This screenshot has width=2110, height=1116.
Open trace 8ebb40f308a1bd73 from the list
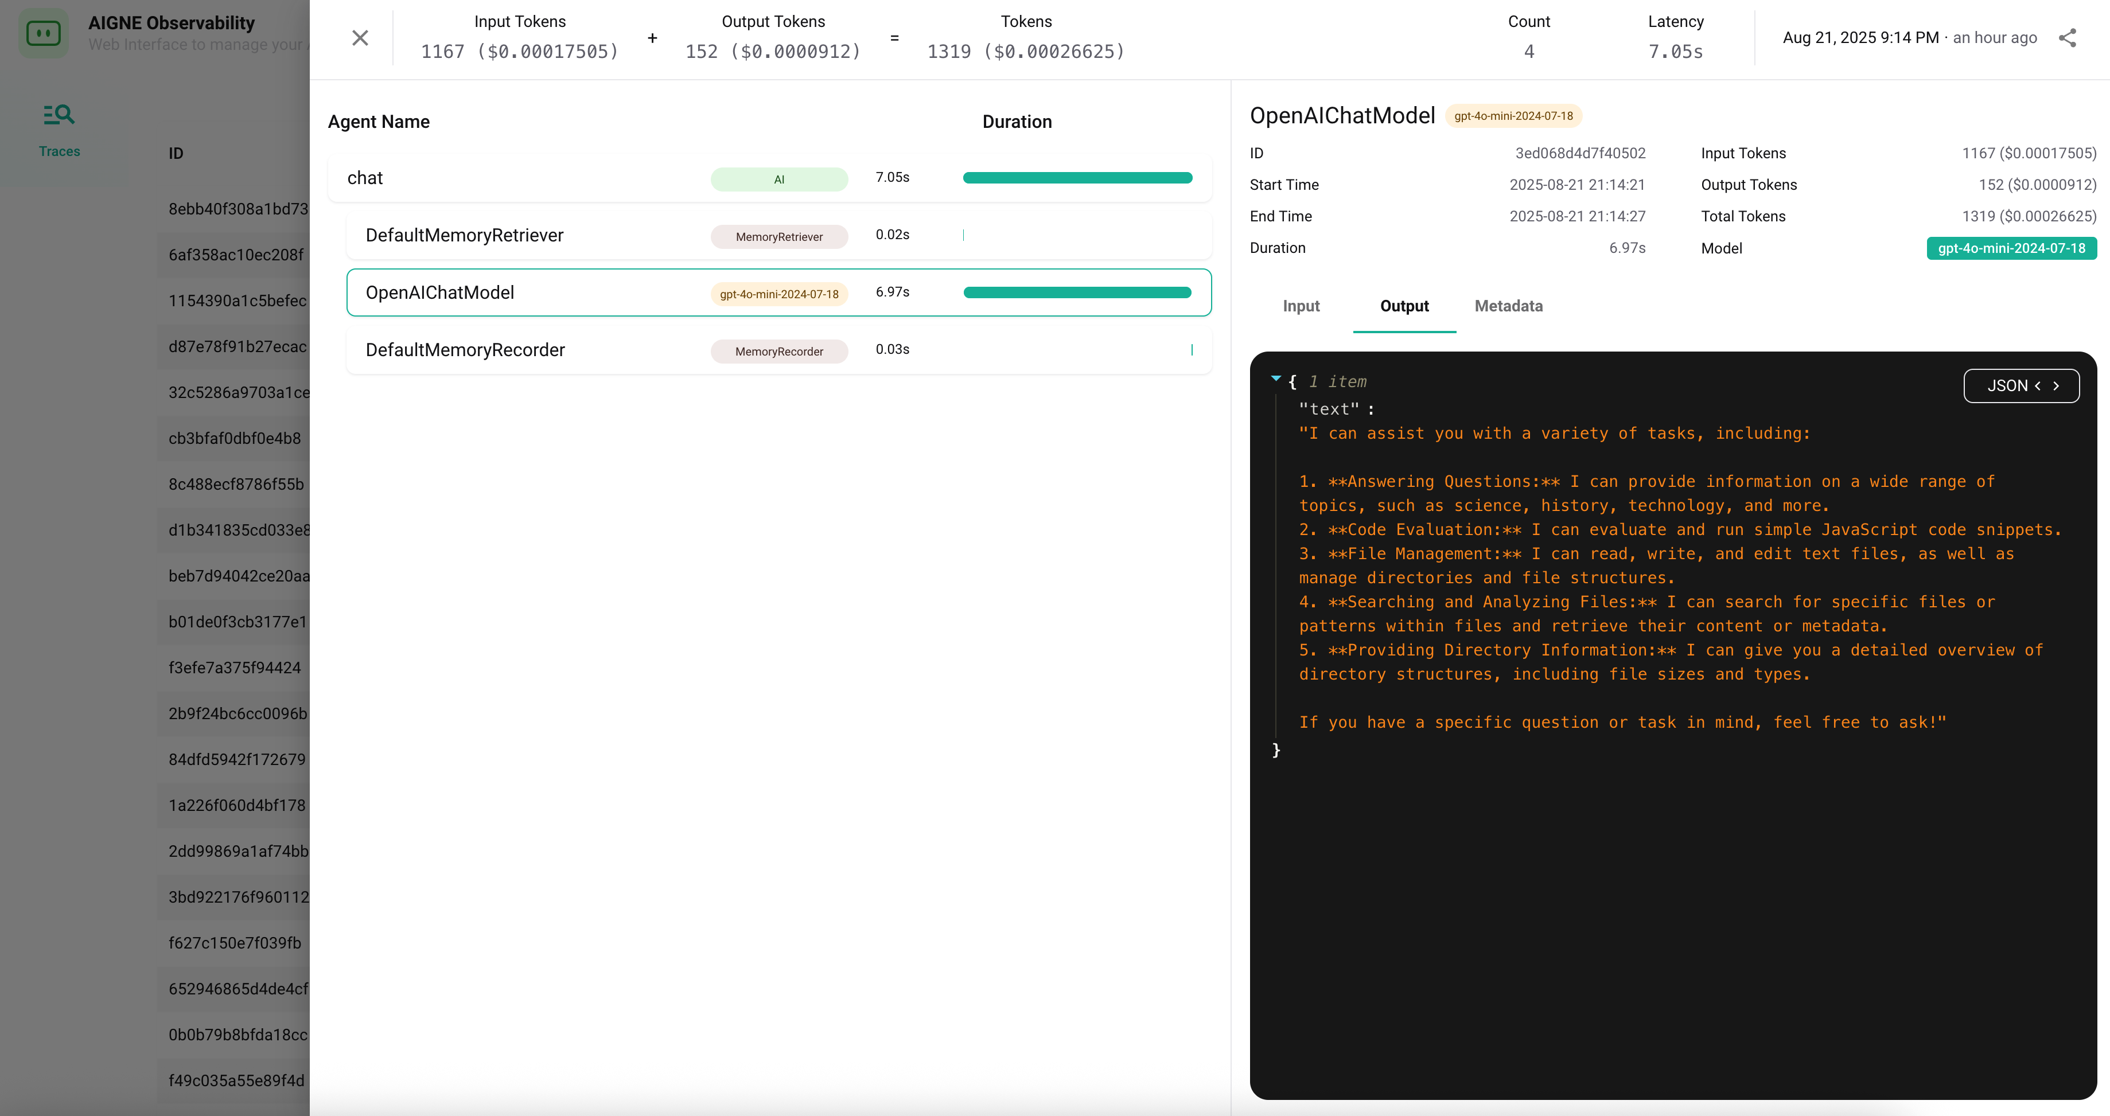click(238, 209)
